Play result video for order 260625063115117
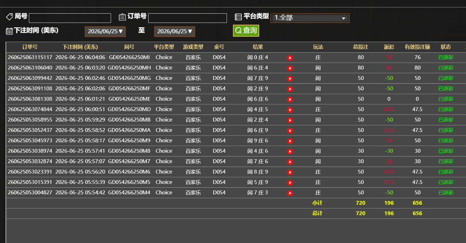 click(x=290, y=58)
